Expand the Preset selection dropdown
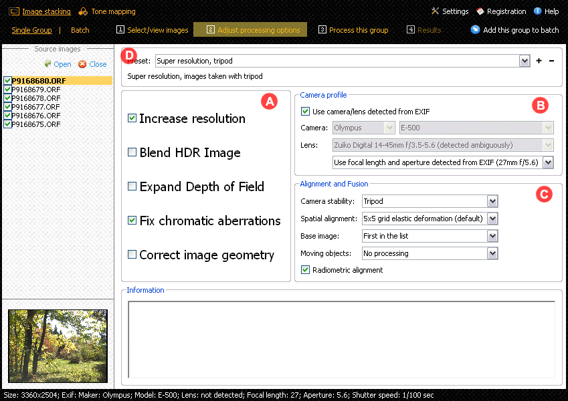The height and width of the screenshot is (401, 568). pos(525,60)
